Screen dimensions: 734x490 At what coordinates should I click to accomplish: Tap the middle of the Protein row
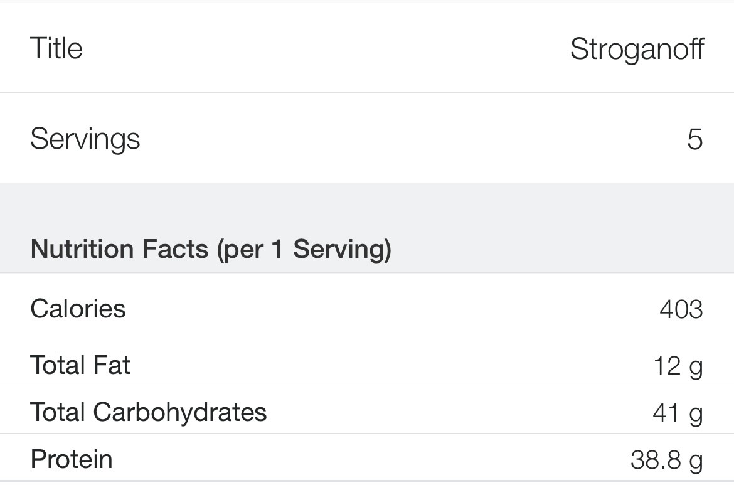367,458
